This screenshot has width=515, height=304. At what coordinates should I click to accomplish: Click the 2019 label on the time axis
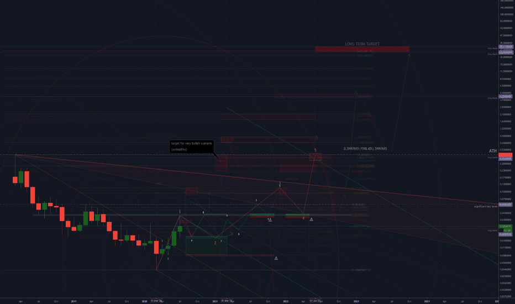(x=74, y=301)
